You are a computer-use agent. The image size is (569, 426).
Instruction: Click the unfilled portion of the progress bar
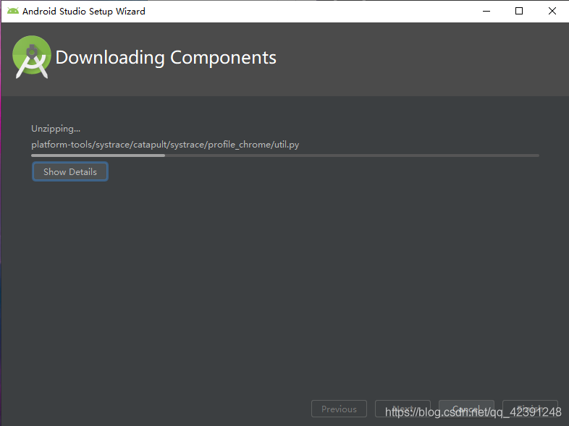(x=351, y=155)
